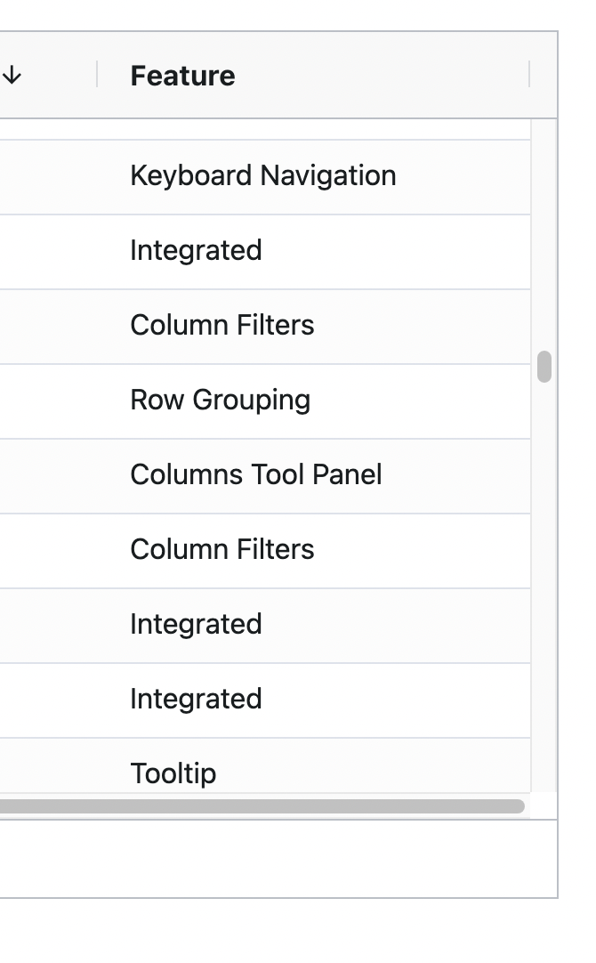The height and width of the screenshot is (963, 596).
Task: Click the horizontal scrollbar thumb
Action: tap(263, 805)
